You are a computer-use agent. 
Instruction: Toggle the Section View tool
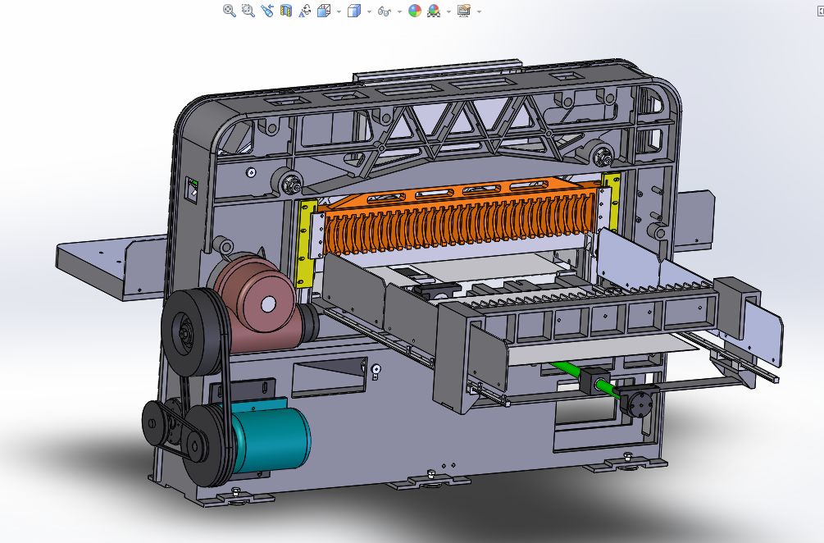286,11
